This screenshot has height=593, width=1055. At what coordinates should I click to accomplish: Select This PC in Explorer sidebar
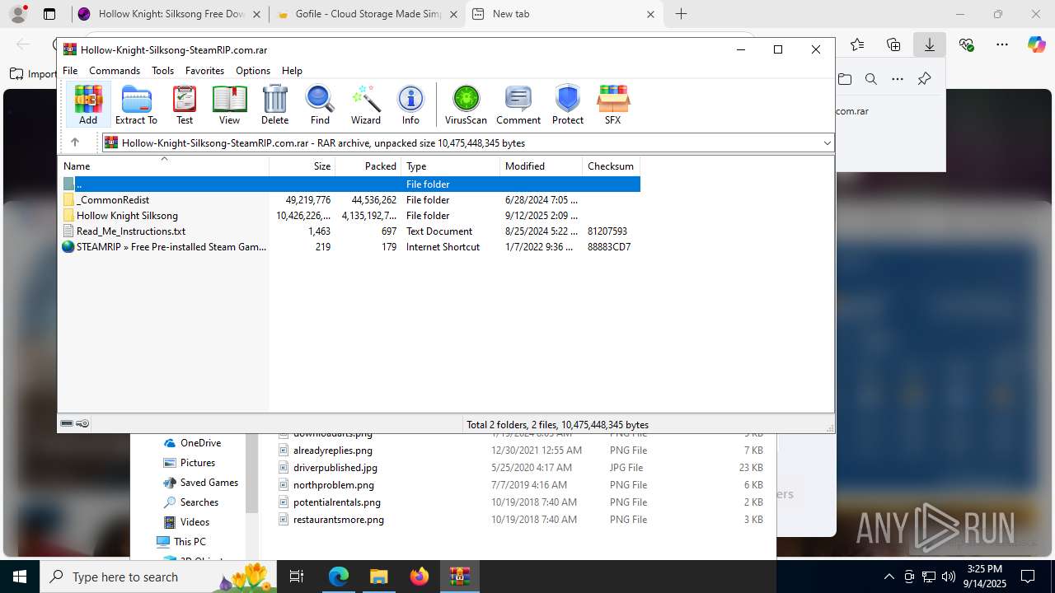(190, 542)
